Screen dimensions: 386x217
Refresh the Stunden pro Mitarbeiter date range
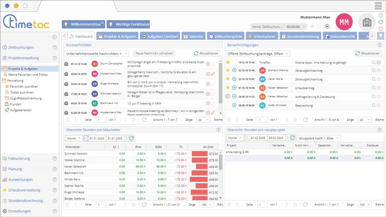132,138
